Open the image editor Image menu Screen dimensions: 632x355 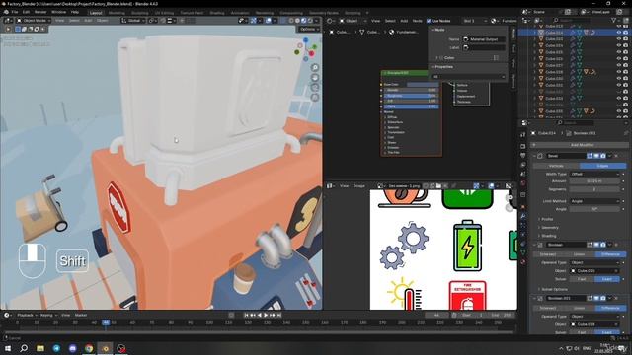358,186
